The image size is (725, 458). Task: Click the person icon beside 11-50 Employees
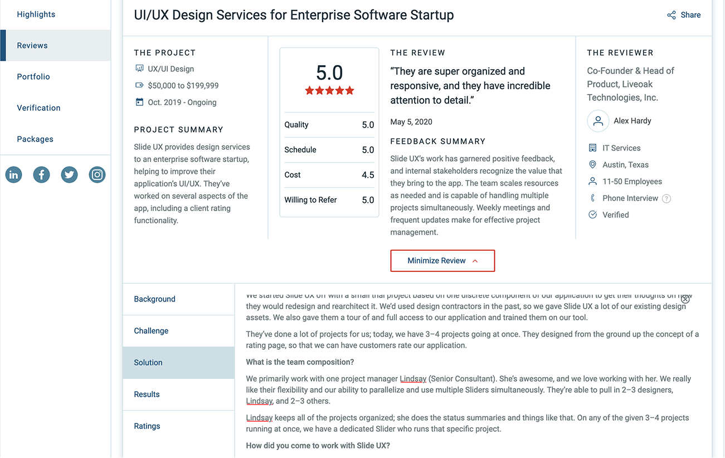(x=592, y=181)
